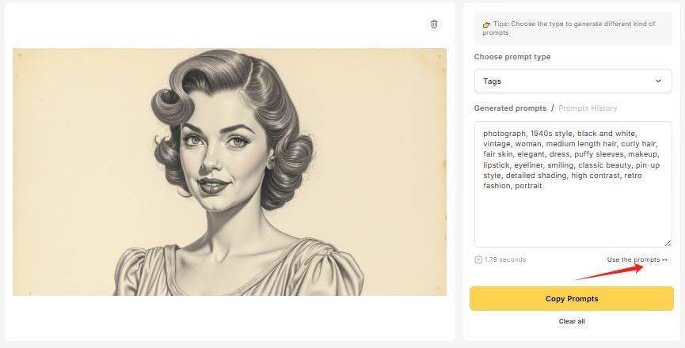This screenshot has width=685, height=348.
Task: Click the word 'photograph' in the prompts
Action: point(503,134)
